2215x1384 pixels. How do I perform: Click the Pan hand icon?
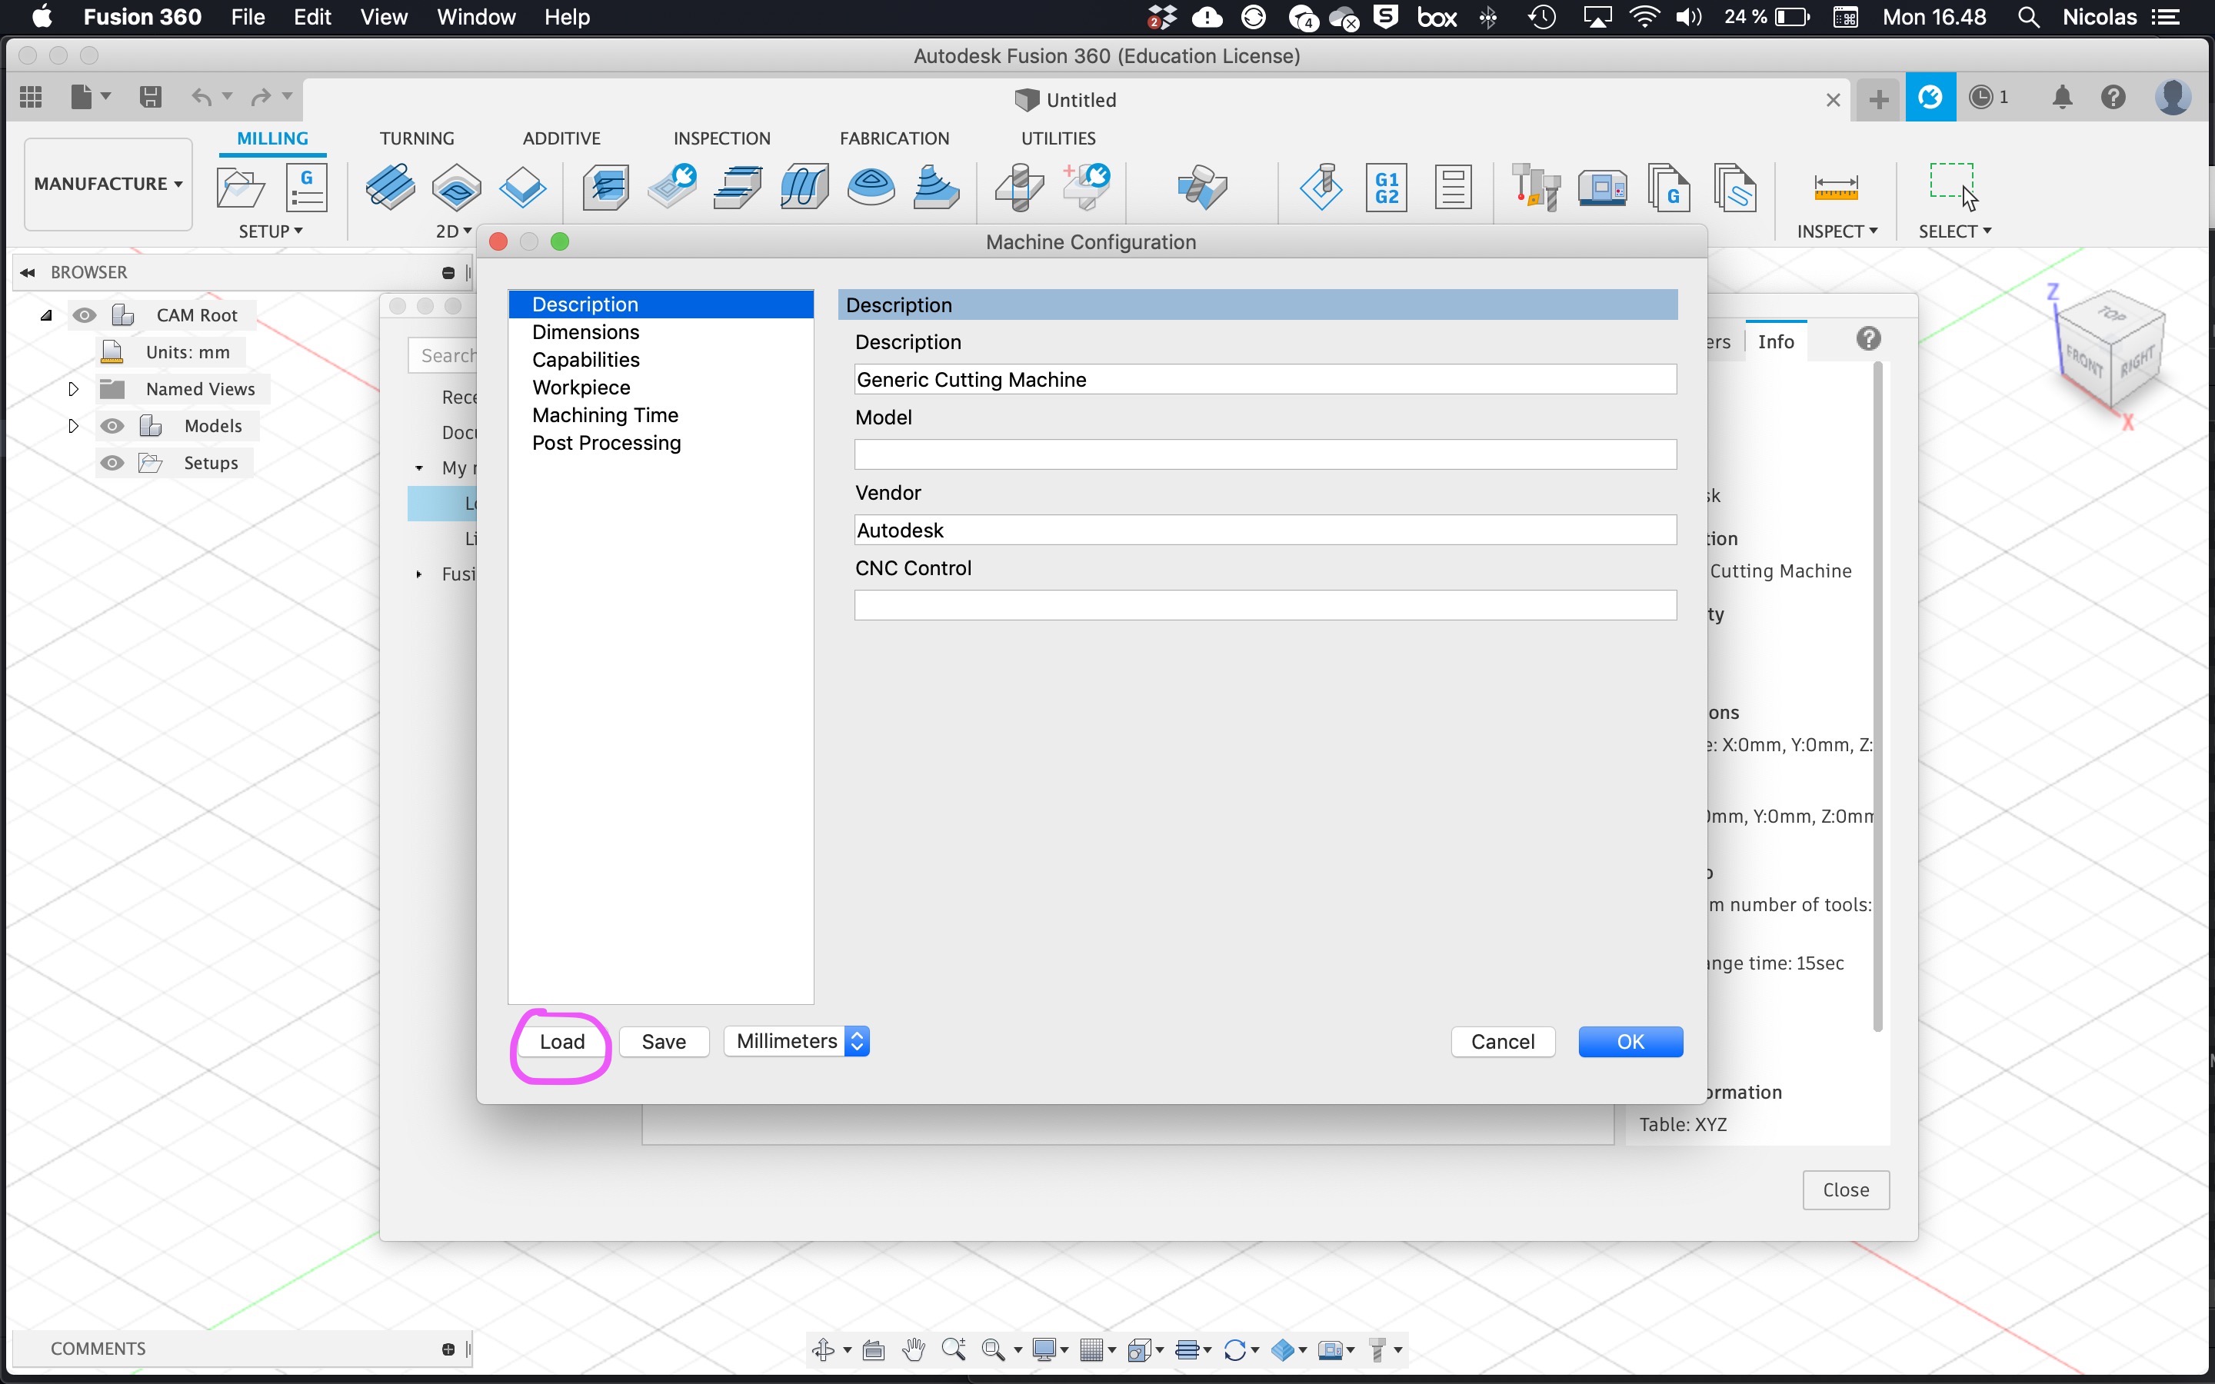point(914,1349)
